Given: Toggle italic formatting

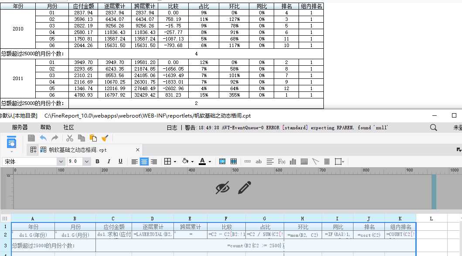Looking at the screenshot, I should click(109, 162).
